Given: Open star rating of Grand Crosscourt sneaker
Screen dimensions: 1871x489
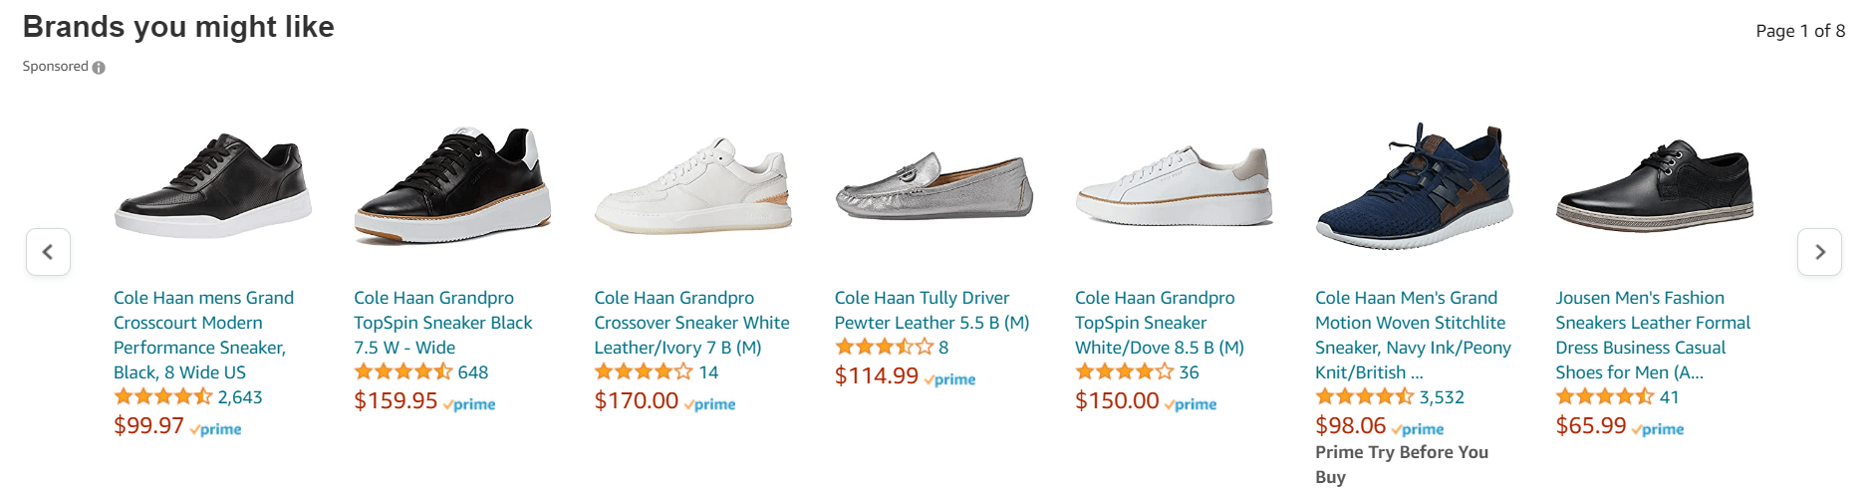Looking at the screenshot, I should point(162,397).
